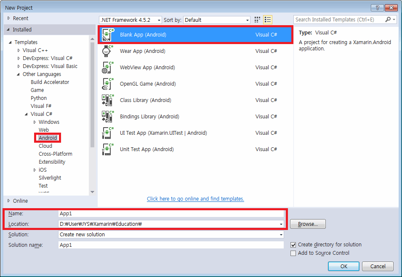Viewport: 402px width, 277px height.
Task: Expand the Windows node arrow
Action: (x=35, y=122)
